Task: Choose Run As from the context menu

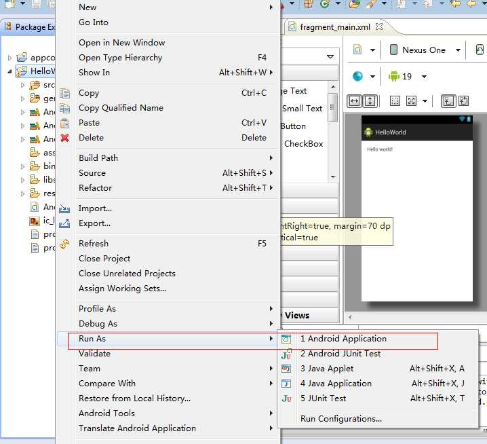Action: tap(169, 339)
